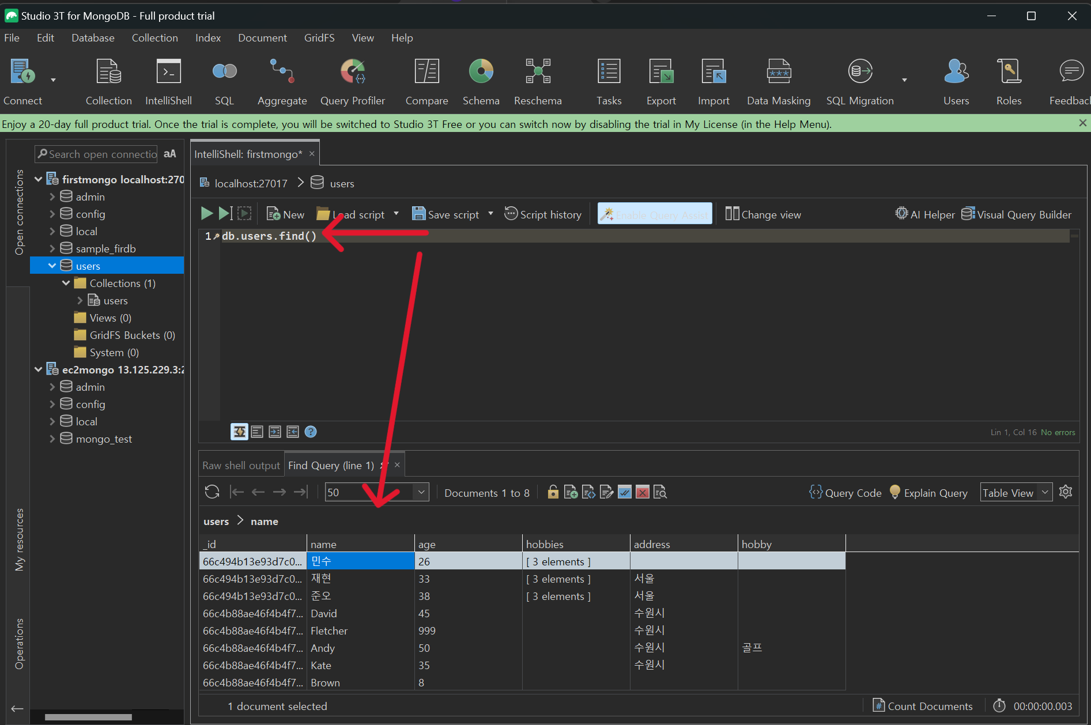The image size is (1091, 725).
Task: Open the AI Helper
Action: pos(924,214)
